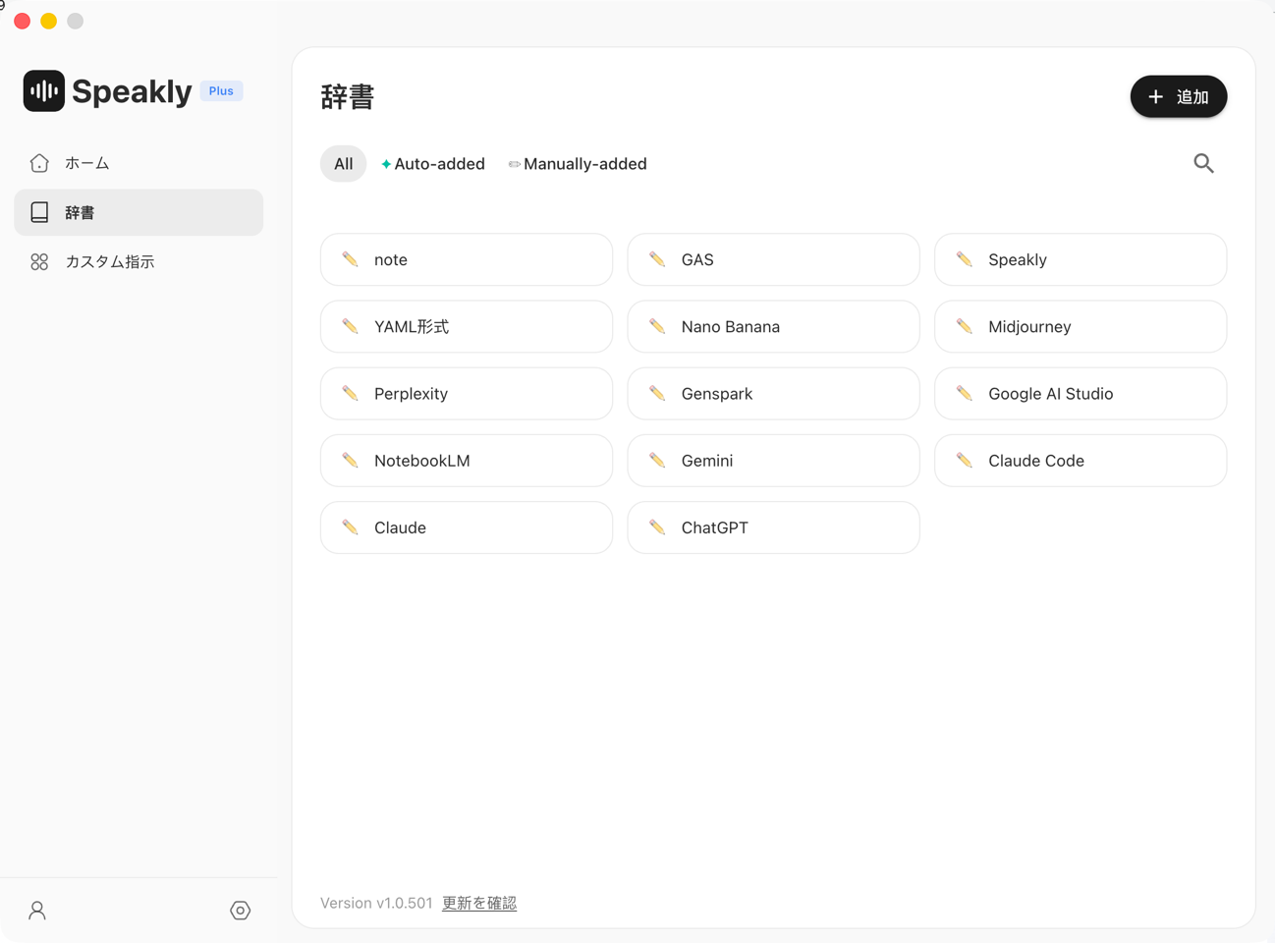Go to ホーム in the sidebar

pyautogui.click(x=86, y=163)
